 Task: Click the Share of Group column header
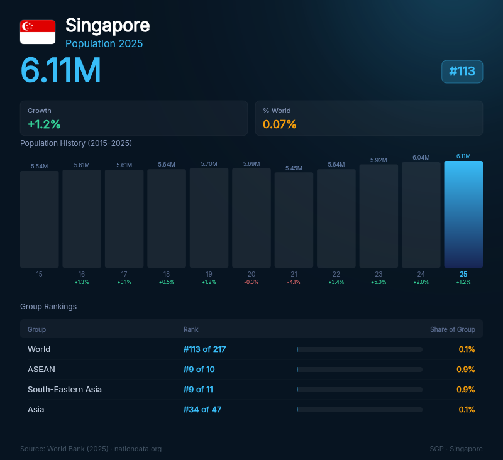coord(452,329)
